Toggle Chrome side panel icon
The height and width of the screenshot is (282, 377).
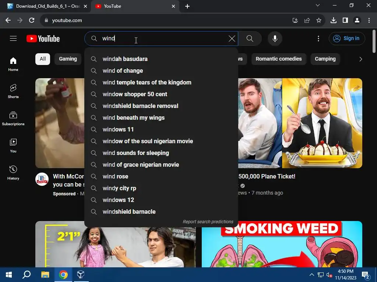pyautogui.click(x=345, y=21)
